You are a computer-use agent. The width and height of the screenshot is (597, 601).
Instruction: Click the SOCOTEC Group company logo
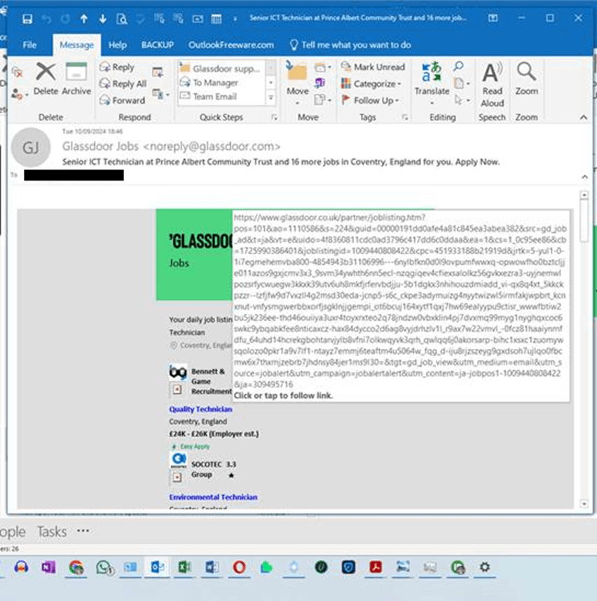coord(178,460)
